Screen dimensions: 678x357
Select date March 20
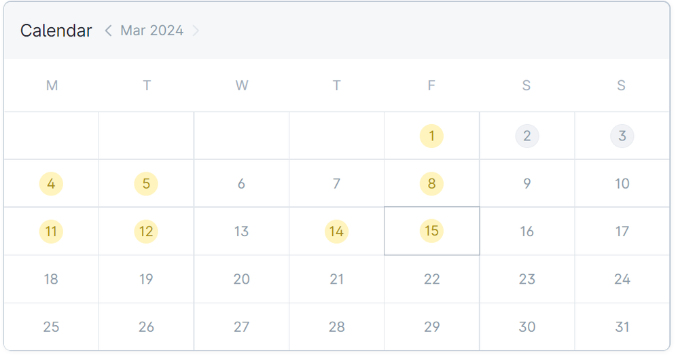(x=241, y=279)
